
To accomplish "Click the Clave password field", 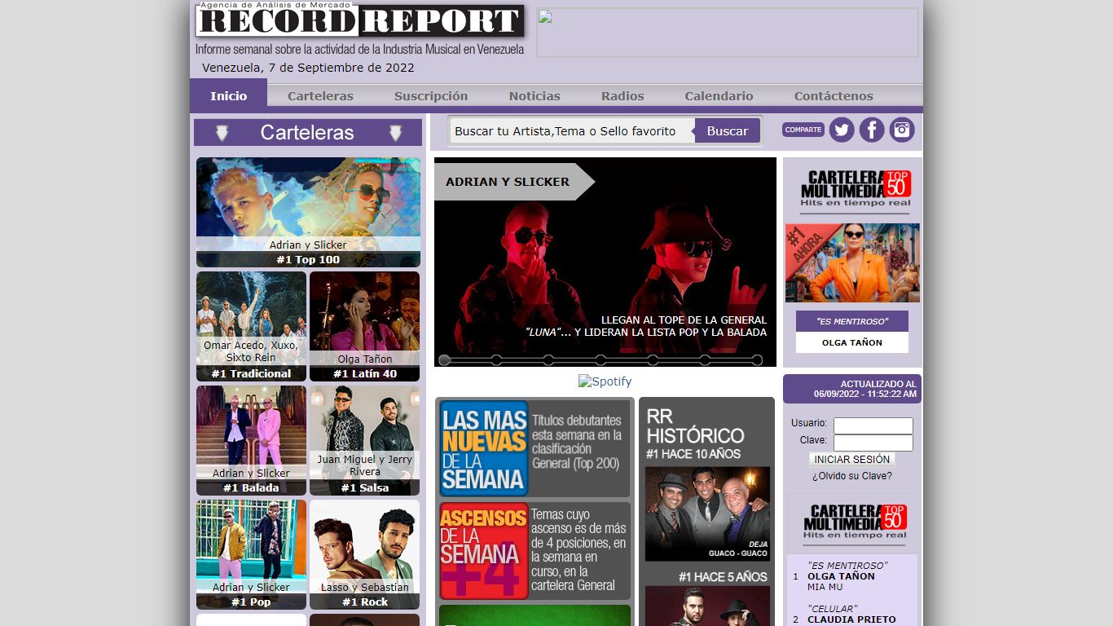I will (873, 443).
